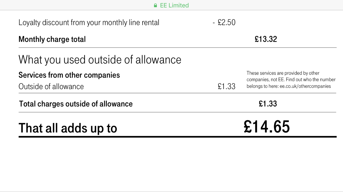Image resolution: width=343 pixels, height=192 pixels.
Task: Select the £13.32 monthly charge amount
Action: click(x=266, y=39)
